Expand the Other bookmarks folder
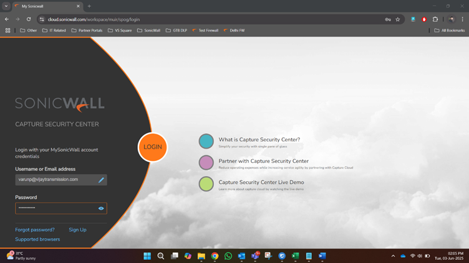 click(x=29, y=30)
